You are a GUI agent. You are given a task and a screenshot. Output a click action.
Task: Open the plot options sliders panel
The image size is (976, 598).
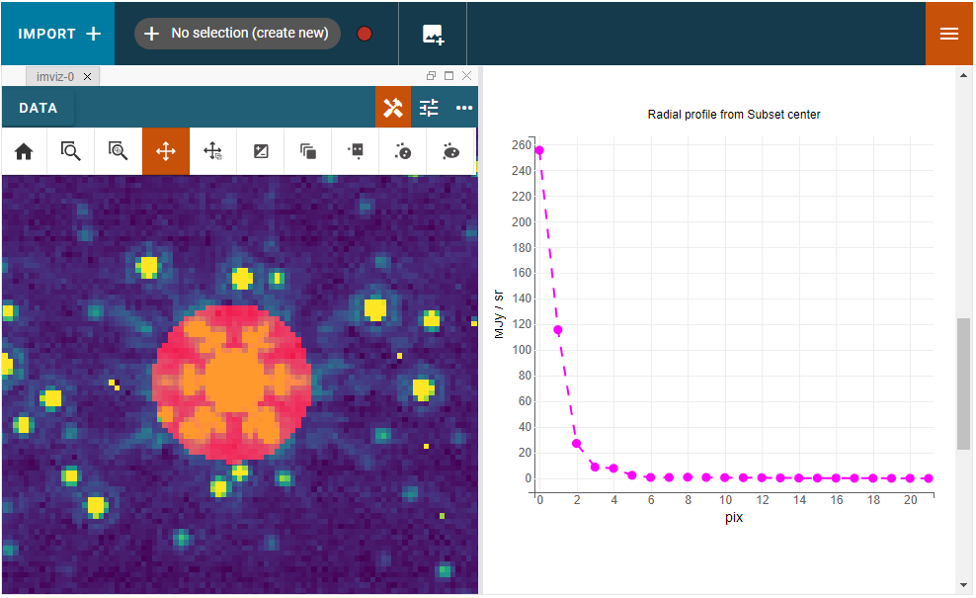[x=428, y=107]
